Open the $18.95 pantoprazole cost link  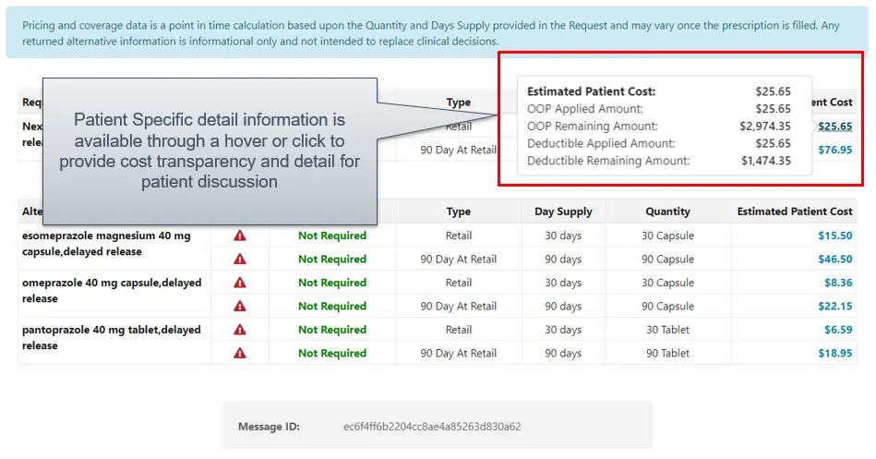point(835,353)
